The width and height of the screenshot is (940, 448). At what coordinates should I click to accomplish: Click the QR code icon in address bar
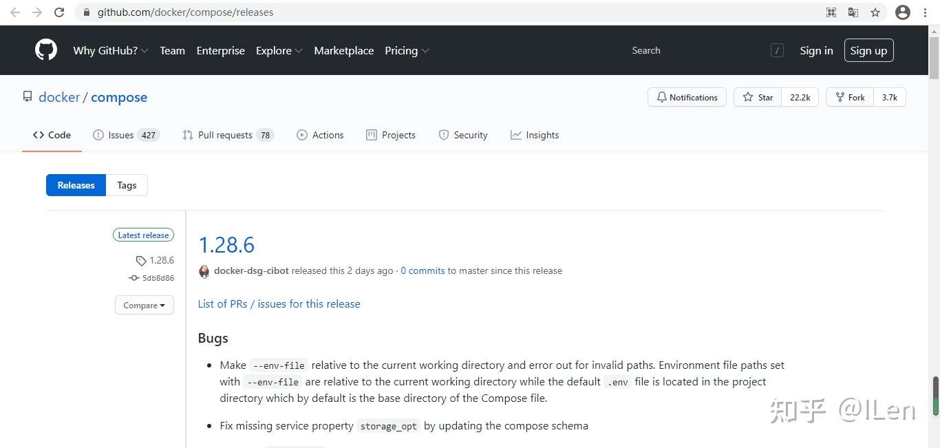point(831,12)
